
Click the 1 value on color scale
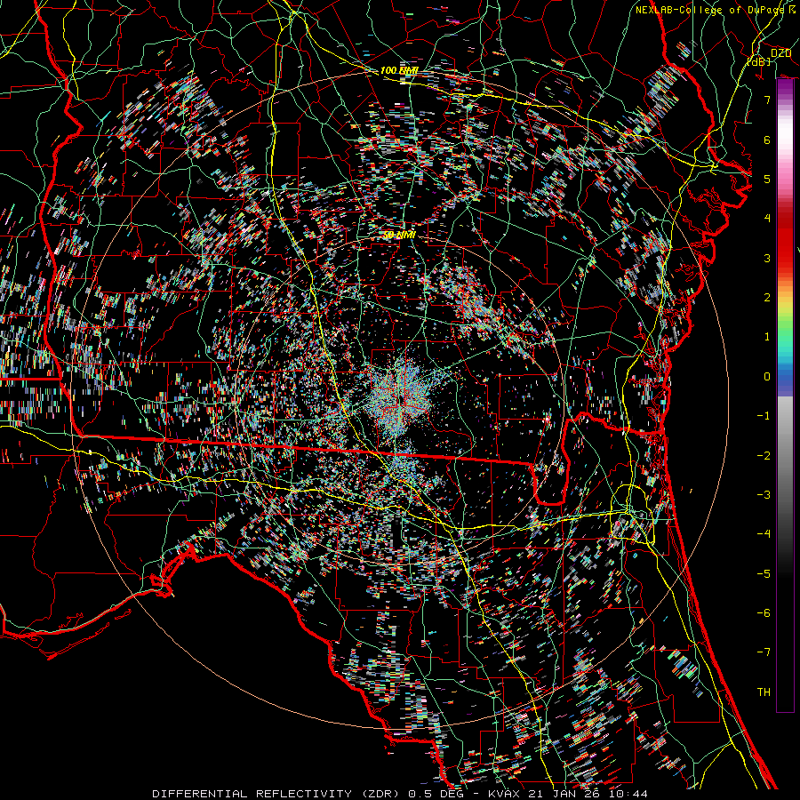[767, 337]
